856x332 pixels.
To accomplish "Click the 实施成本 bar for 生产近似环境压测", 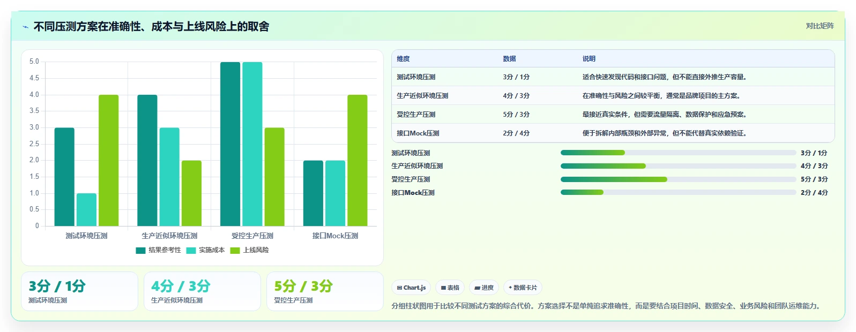I will (x=169, y=177).
